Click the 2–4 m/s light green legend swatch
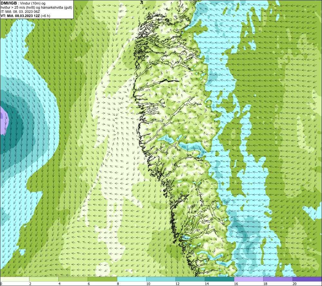Viewport: 322px width, 286px height. [44, 279]
